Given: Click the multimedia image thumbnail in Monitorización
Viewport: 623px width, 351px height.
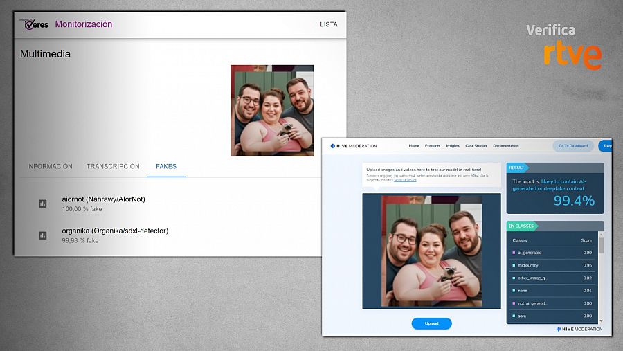Looking at the screenshot, I should pyautogui.click(x=272, y=110).
